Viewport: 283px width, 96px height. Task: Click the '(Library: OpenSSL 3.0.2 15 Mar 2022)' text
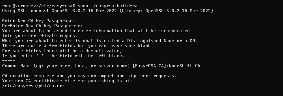tap(166, 11)
